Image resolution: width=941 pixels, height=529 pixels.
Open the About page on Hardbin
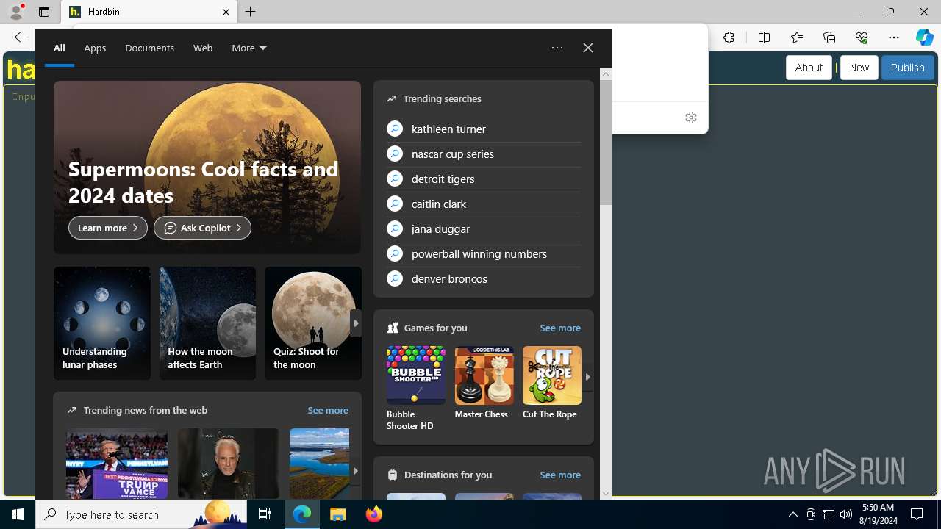click(809, 68)
